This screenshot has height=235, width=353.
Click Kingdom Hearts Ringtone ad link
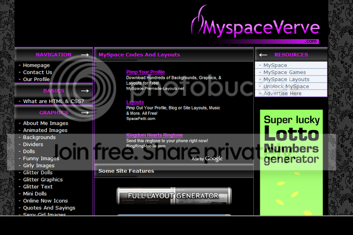(154, 135)
